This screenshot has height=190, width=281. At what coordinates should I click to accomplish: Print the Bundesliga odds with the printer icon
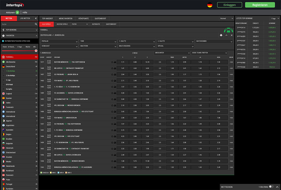pos(221,35)
